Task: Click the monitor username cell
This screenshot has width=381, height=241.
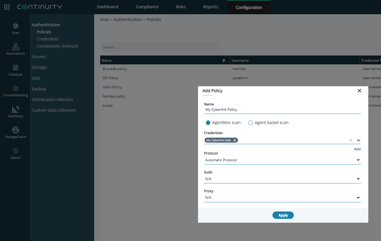Action: [239, 69]
